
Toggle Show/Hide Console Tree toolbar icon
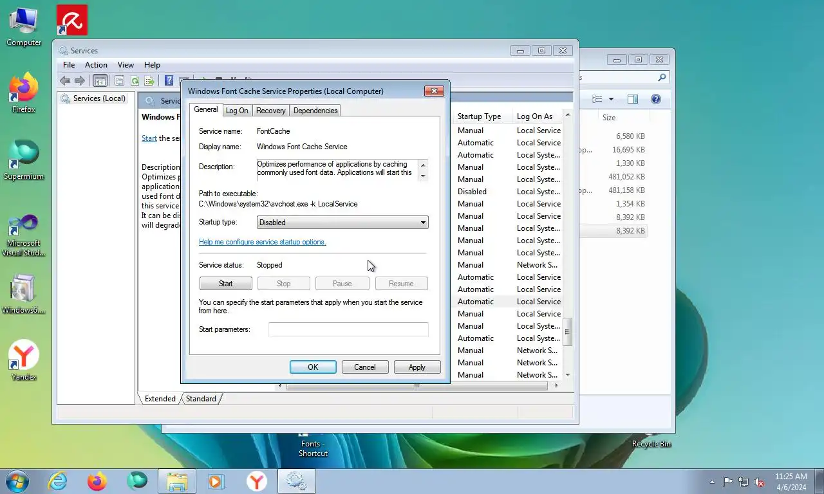100,80
